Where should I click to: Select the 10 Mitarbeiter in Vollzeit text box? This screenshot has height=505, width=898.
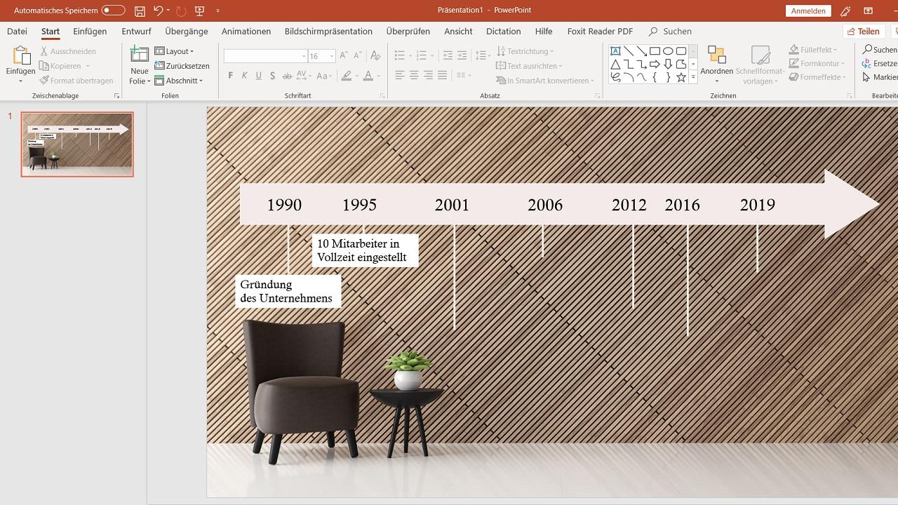click(x=366, y=250)
